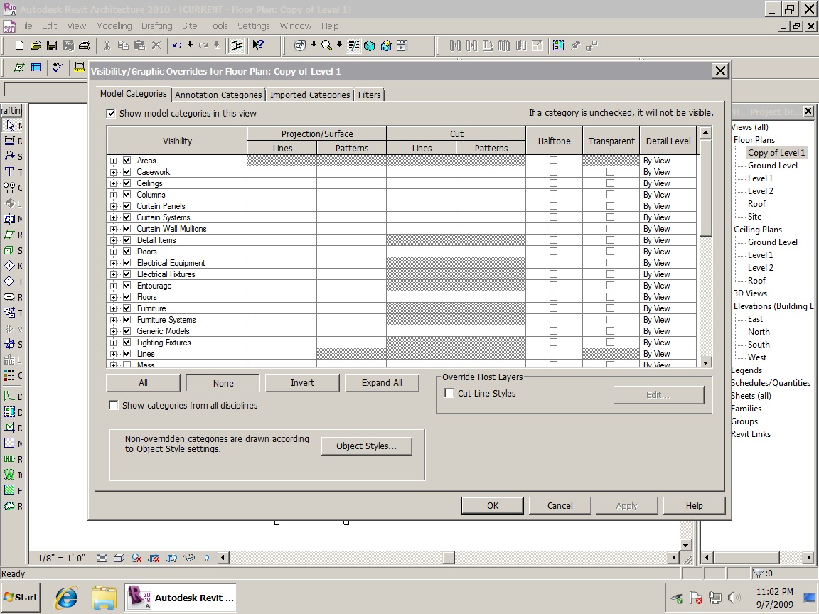Image resolution: width=819 pixels, height=614 pixels.
Task: Expand the Areas category tree node
Action: click(114, 161)
